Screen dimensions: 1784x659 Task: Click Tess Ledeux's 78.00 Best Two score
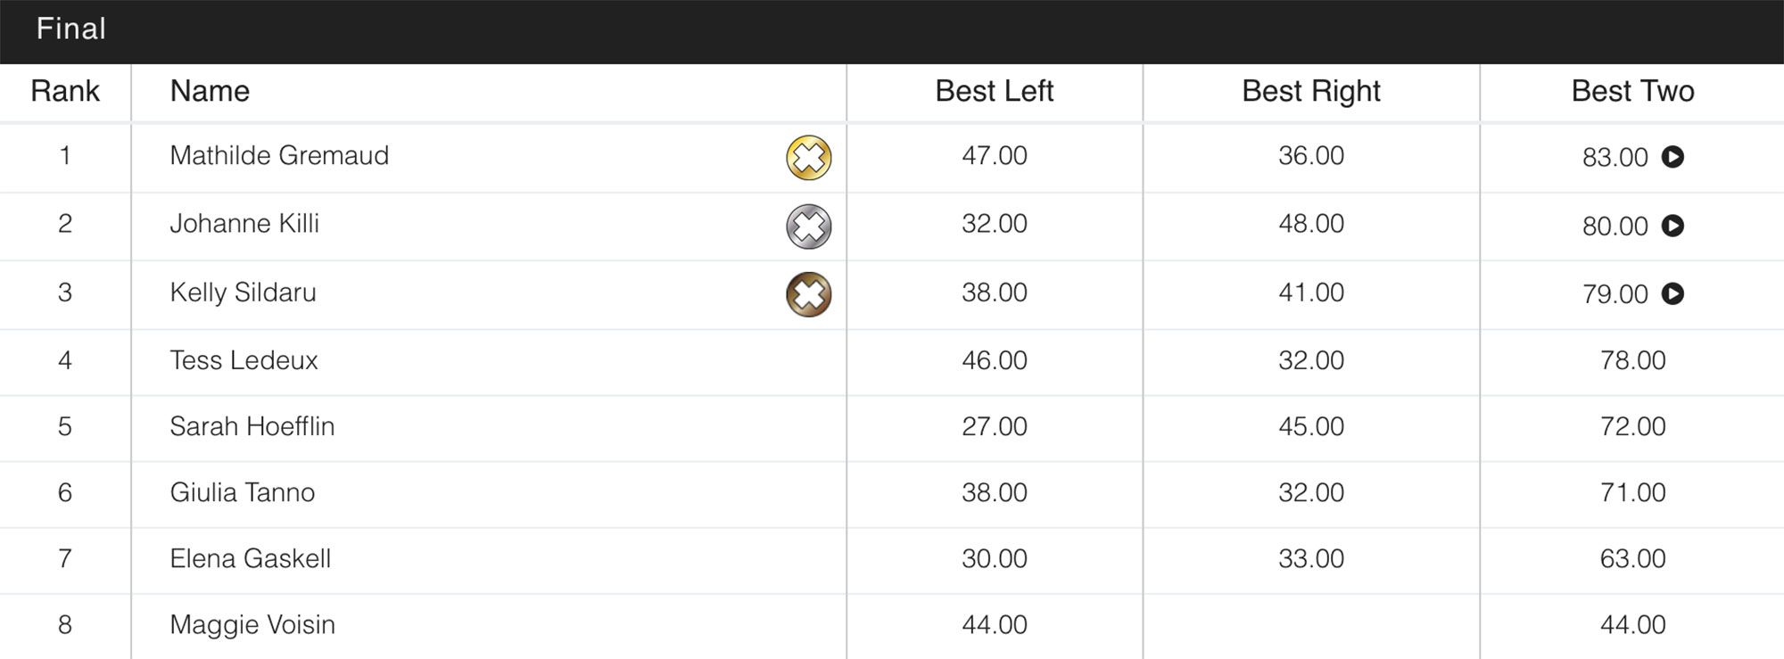pos(1632,360)
